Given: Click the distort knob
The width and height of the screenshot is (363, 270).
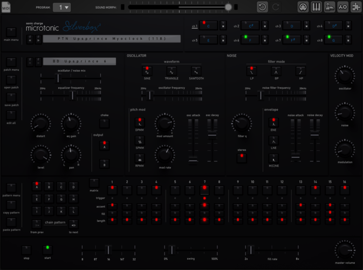Looking at the screenshot, I should click(x=40, y=123).
